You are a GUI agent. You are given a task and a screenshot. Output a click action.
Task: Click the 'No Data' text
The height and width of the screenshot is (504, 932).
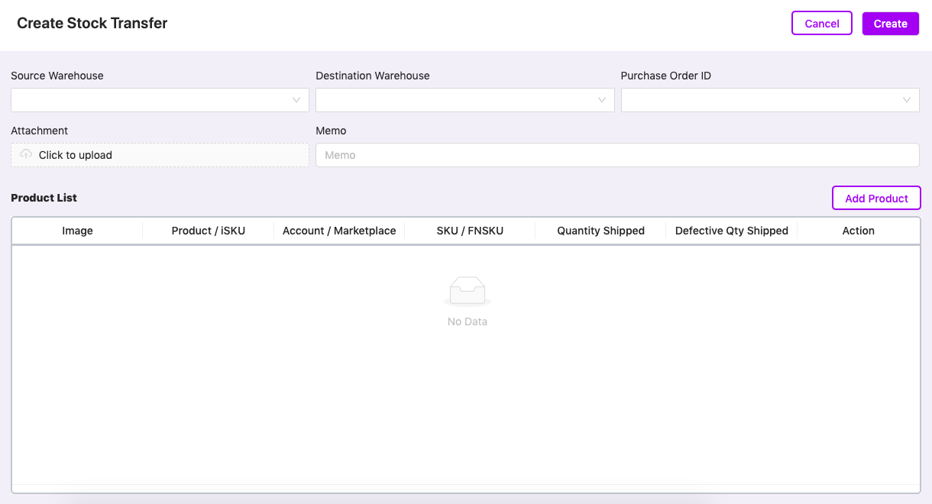click(468, 321)
